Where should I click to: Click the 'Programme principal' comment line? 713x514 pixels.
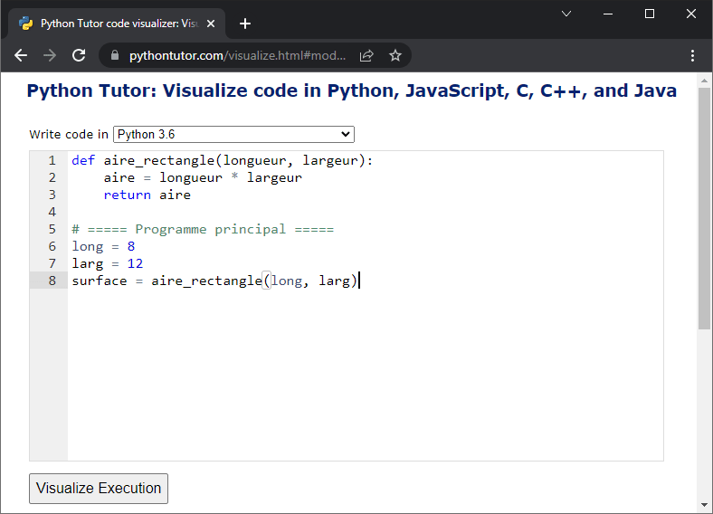203,229
